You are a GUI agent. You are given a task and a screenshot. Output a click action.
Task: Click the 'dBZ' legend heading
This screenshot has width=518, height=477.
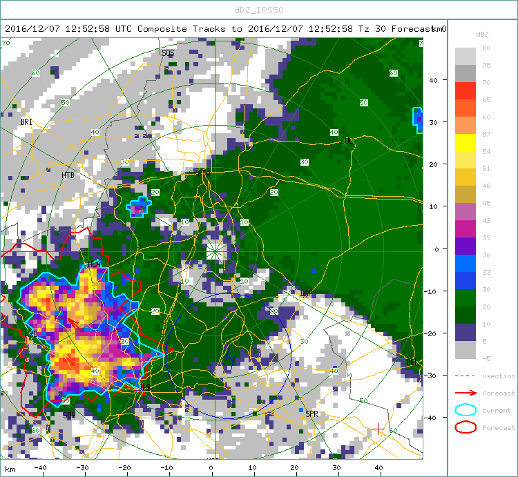(482, 35)
